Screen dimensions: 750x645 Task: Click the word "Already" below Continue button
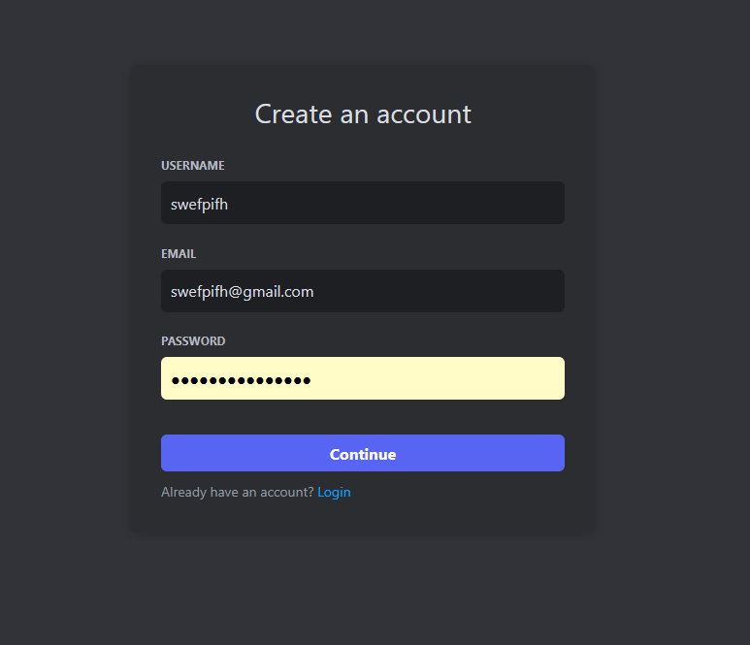[x=184, y=493]
